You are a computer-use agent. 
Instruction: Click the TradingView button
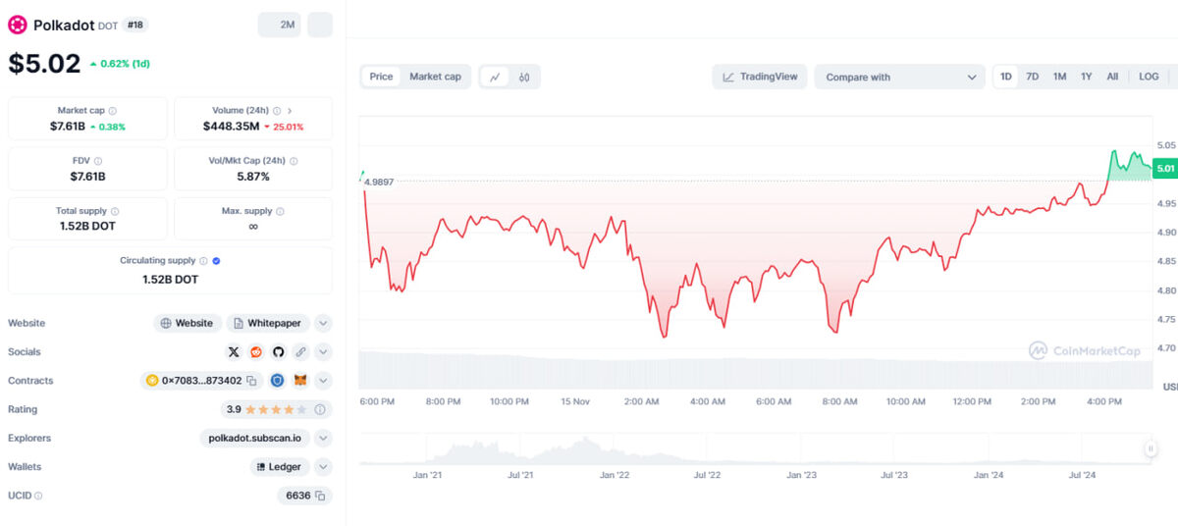(761, 77)
